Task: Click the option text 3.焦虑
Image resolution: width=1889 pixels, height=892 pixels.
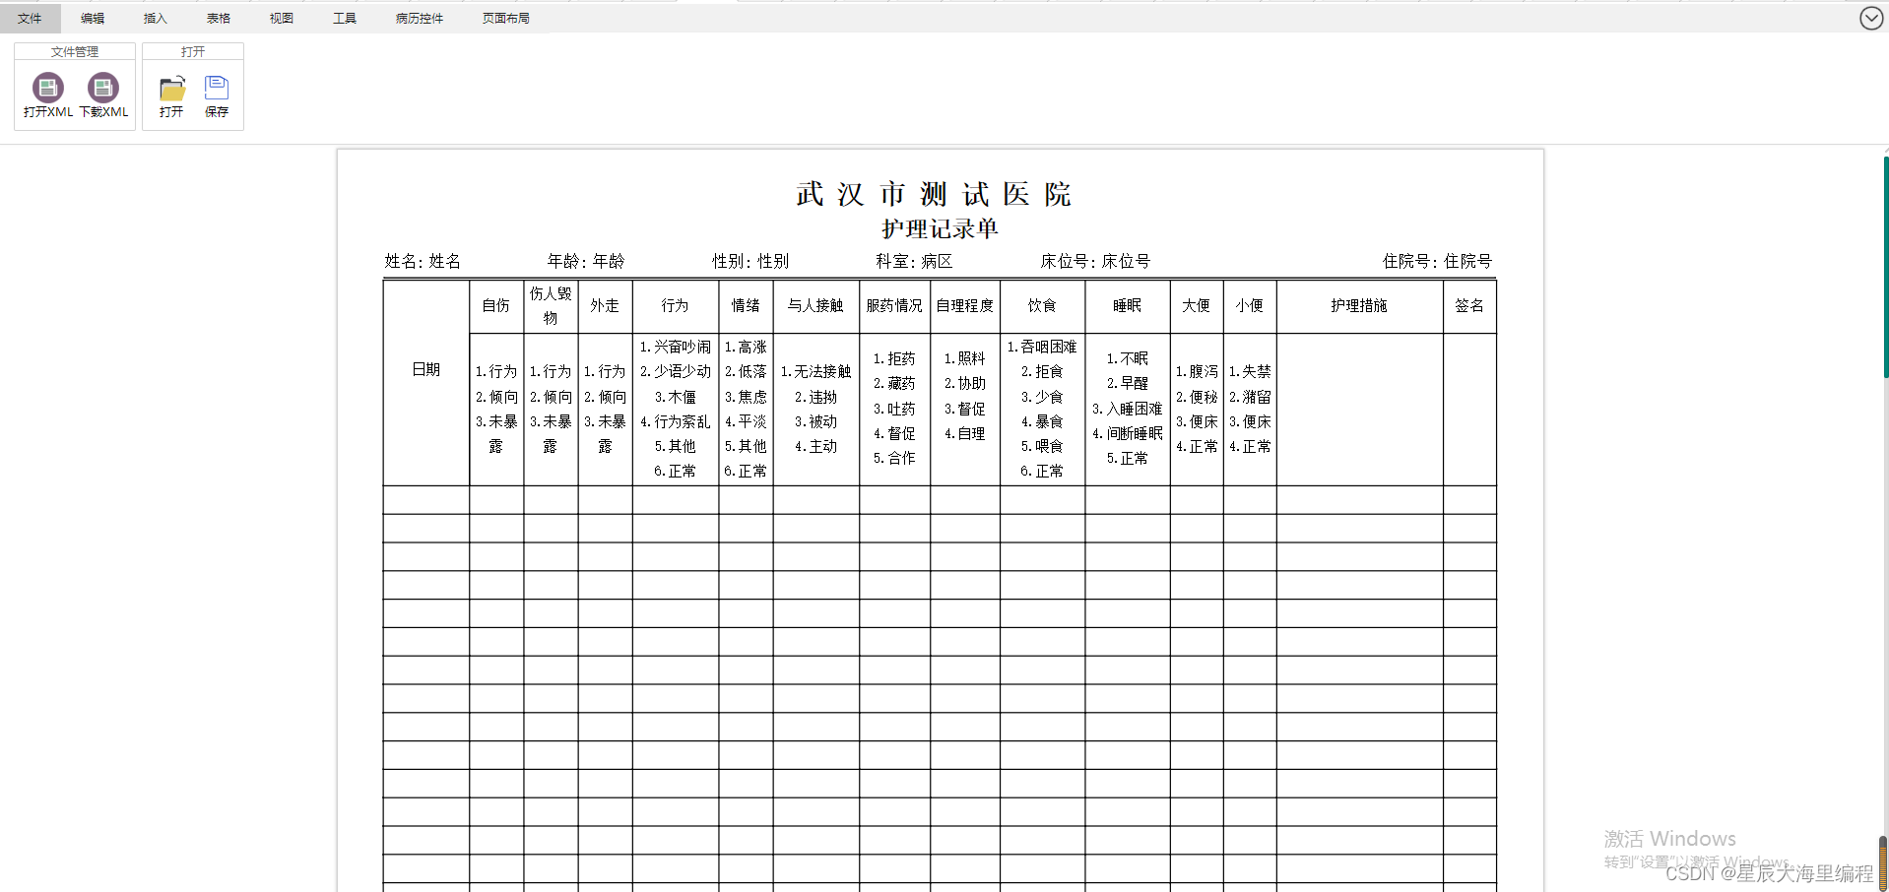Action: click(746, 397)
